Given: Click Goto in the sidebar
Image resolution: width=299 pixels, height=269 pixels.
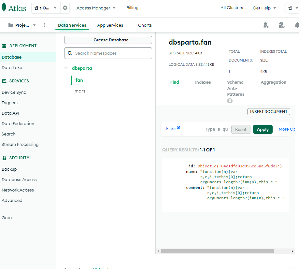Looking at the screenshot, I should (x=7, y=218).
